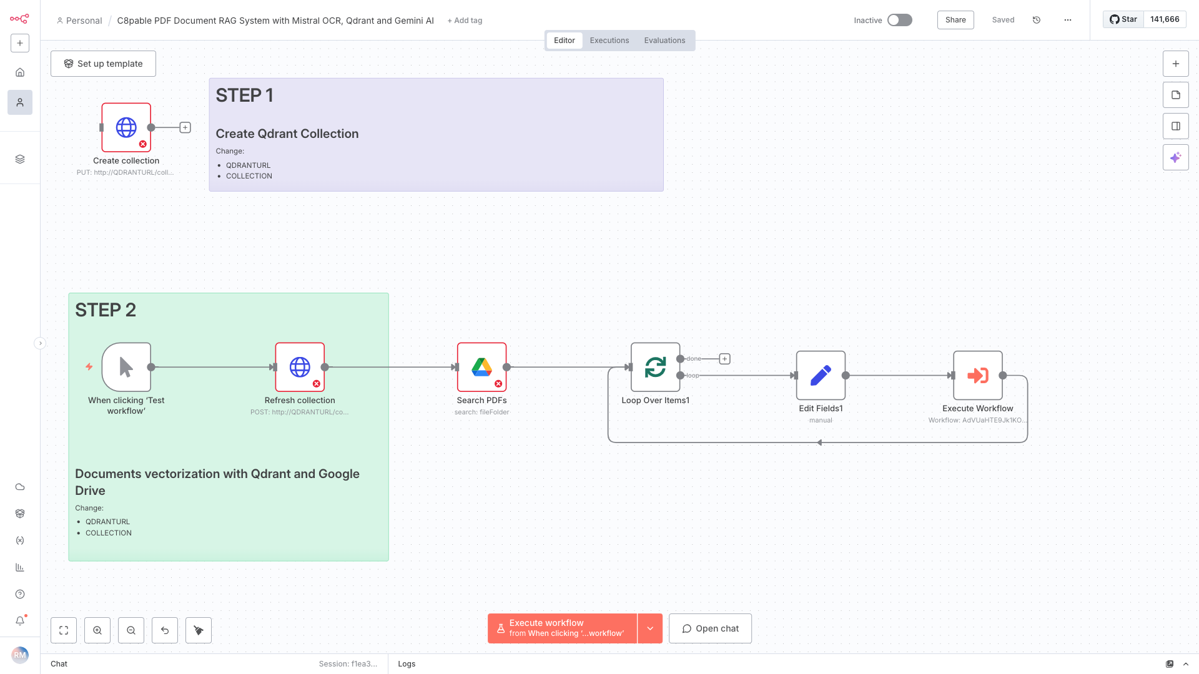Open the cloud admin panel icon
The height and width of the screenshot is (674, 1199).
[20, 487]
